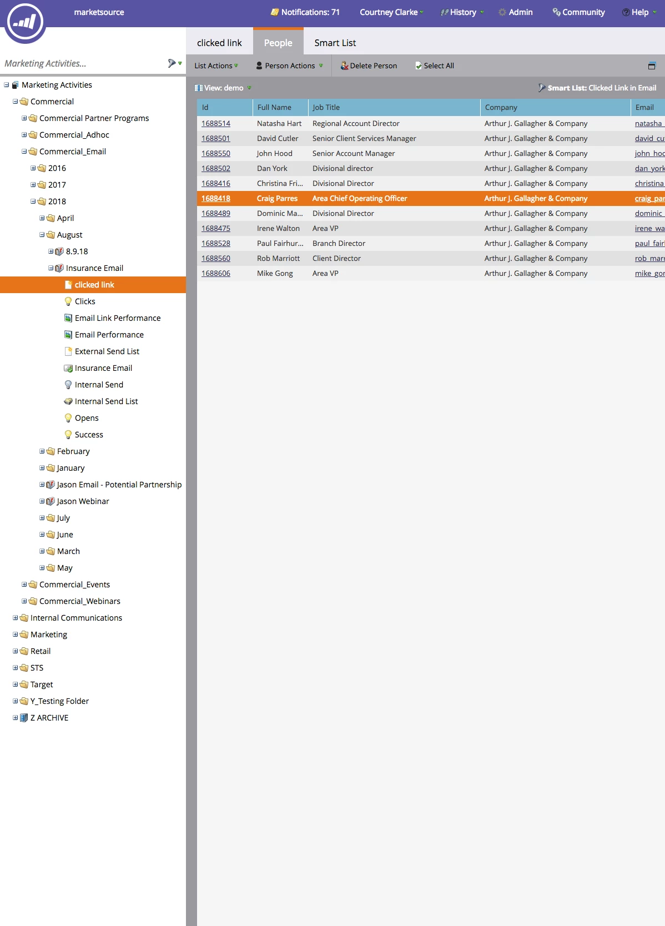Image resolution: width=665 pixels, height=926 pixels.
Task: Click the Jason Webinar program icon
Action: coord(51,501)
